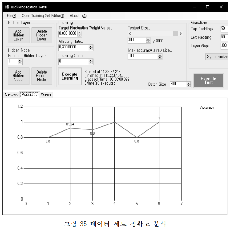Start training with Execute Learning button
230x231 pixels.
[x=69, y=76]
